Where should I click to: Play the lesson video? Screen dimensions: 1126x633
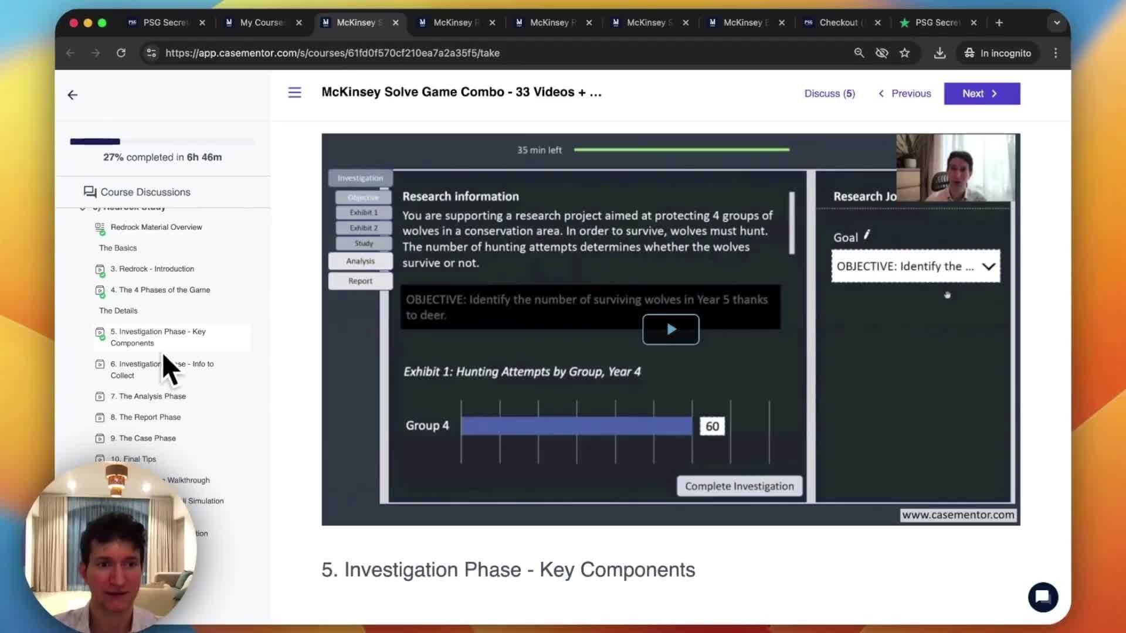coord(670,329)
